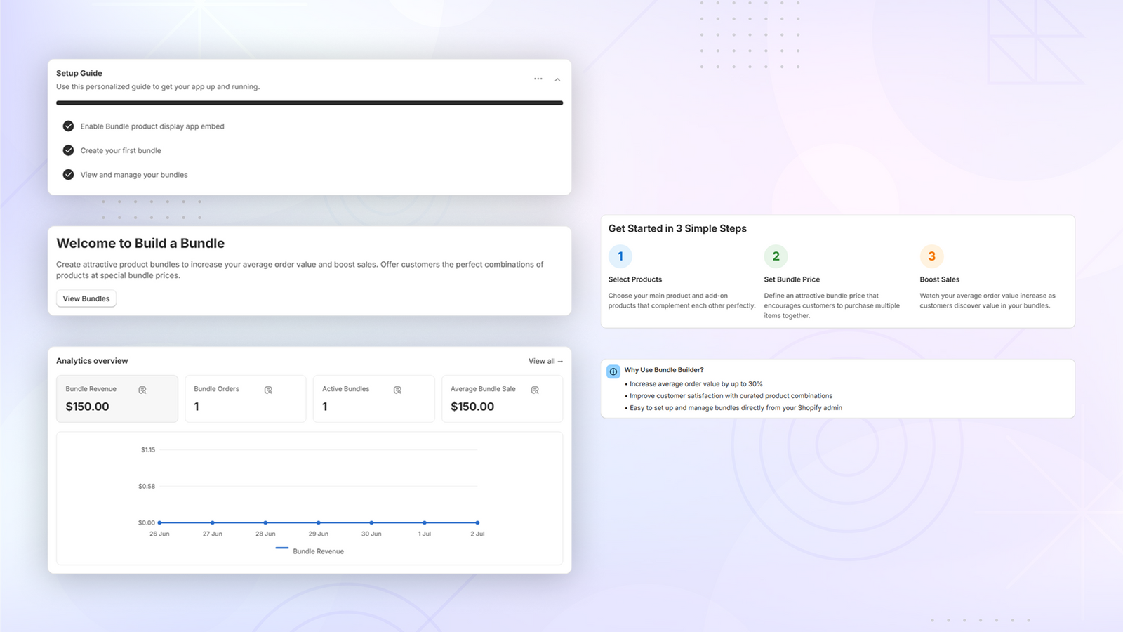Click the Bundle Revenue magnifier icon
The height and width of the screenshot is (632, 1123).
142,390
